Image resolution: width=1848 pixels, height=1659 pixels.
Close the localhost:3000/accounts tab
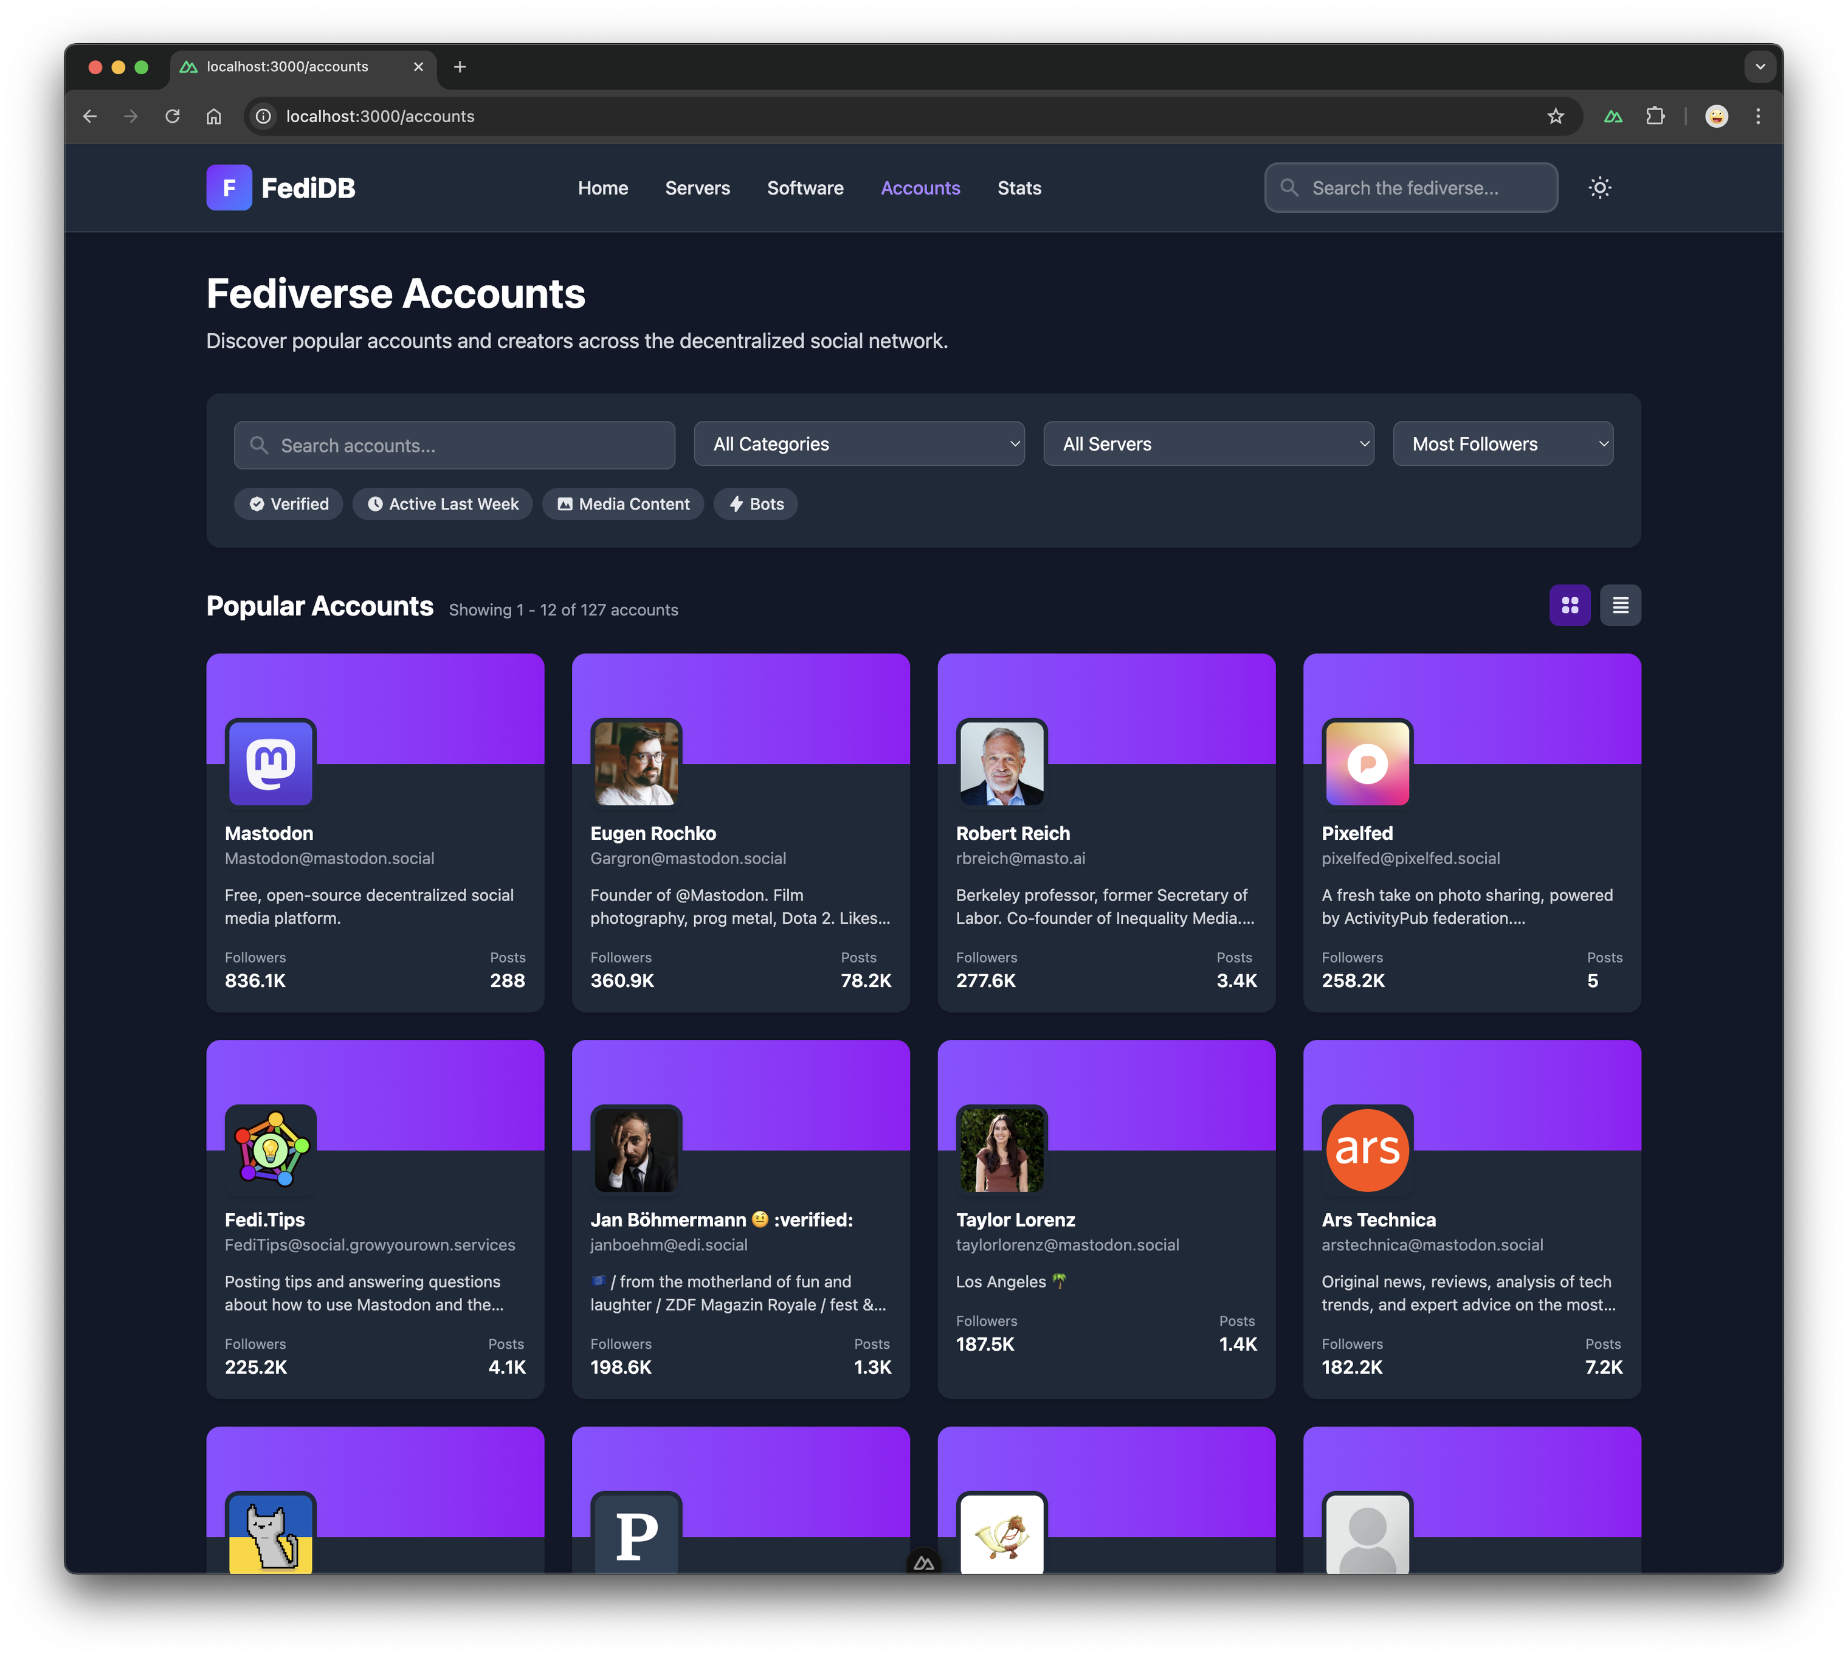[418, 66]
